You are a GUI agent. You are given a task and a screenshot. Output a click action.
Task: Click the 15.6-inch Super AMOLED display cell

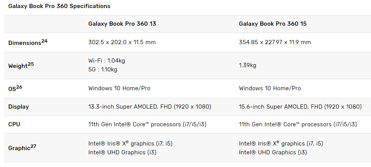[300, 107]
